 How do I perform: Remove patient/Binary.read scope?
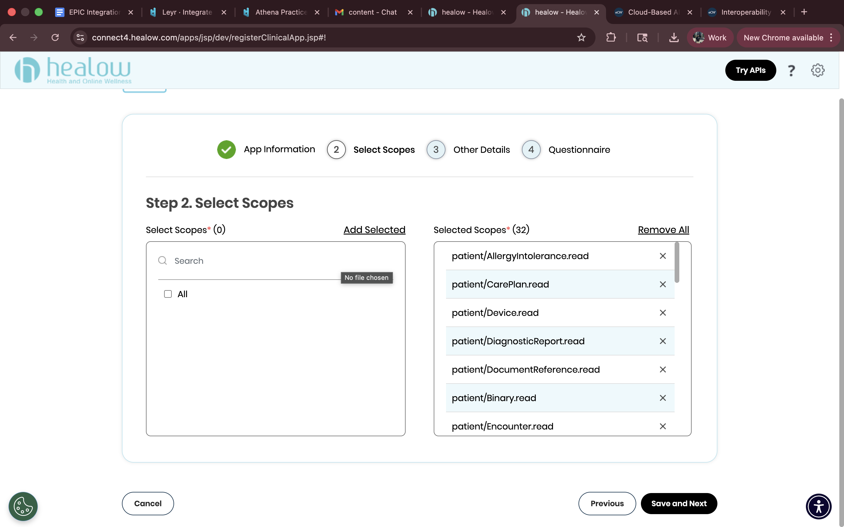(663, 398)
